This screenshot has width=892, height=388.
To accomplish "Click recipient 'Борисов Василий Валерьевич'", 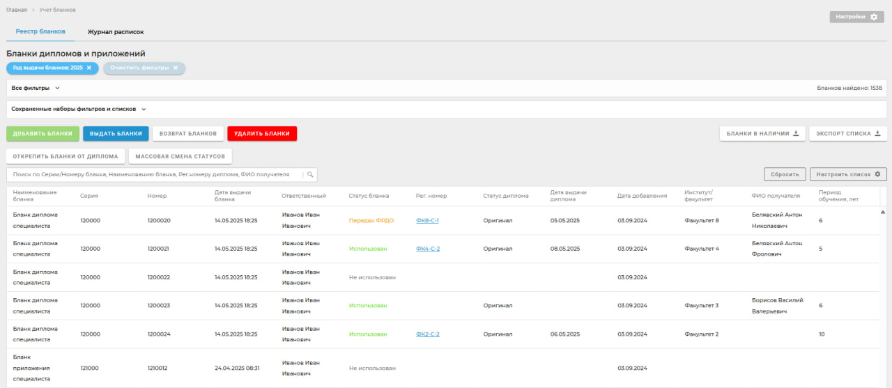I will (x=778, y=306).
